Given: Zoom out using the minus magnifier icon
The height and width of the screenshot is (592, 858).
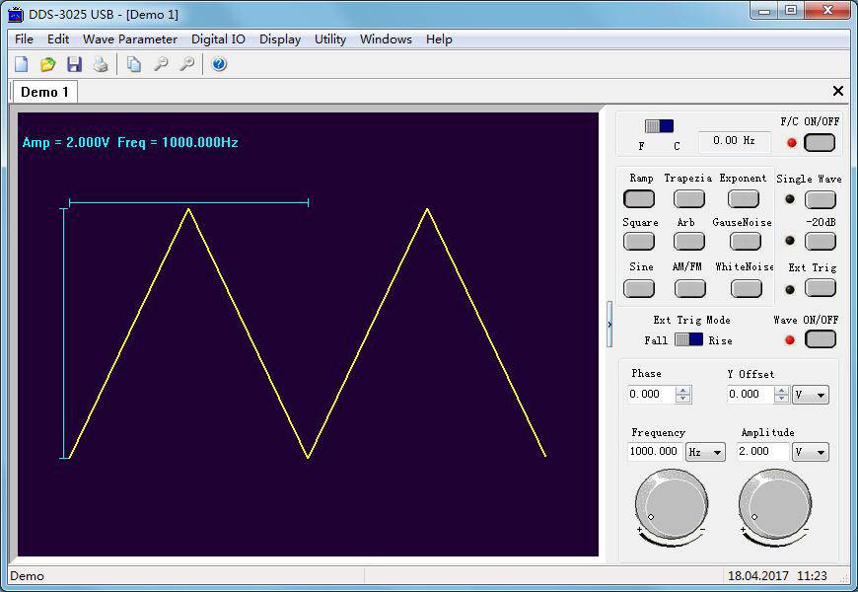Looking at the screenshot, I should pyautogui.click(x=161, y=63).
